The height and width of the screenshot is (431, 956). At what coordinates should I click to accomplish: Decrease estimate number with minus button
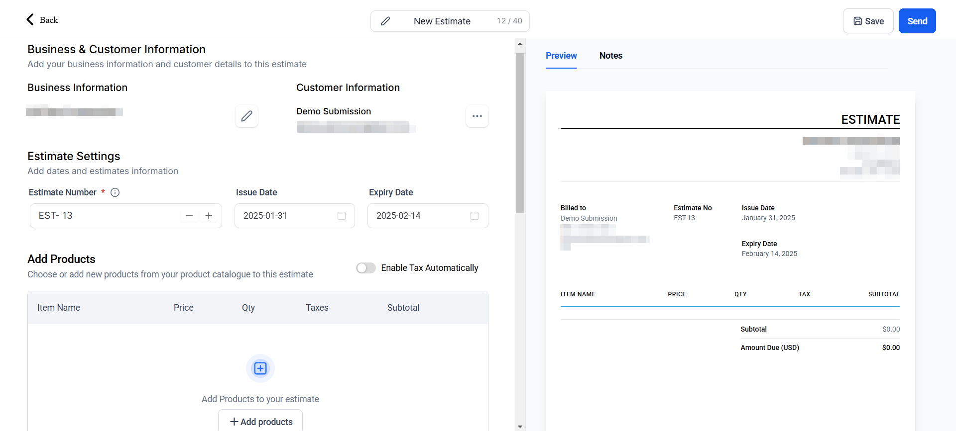pos(189,216)
